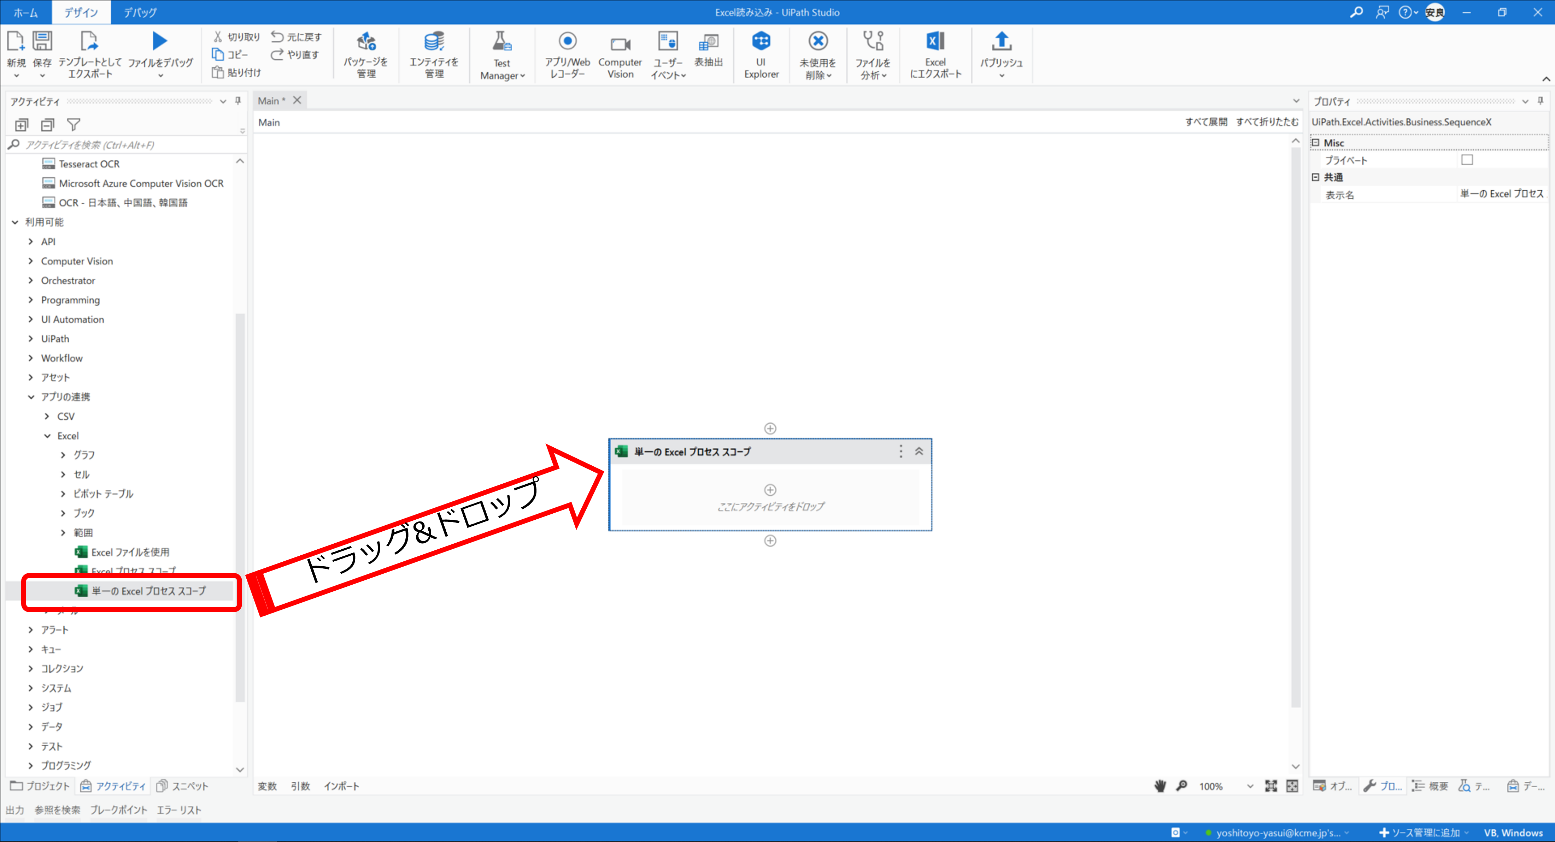Click Redo (やり直す)
This screenshot has width=1555, height=842.
(x=295, y=54)
